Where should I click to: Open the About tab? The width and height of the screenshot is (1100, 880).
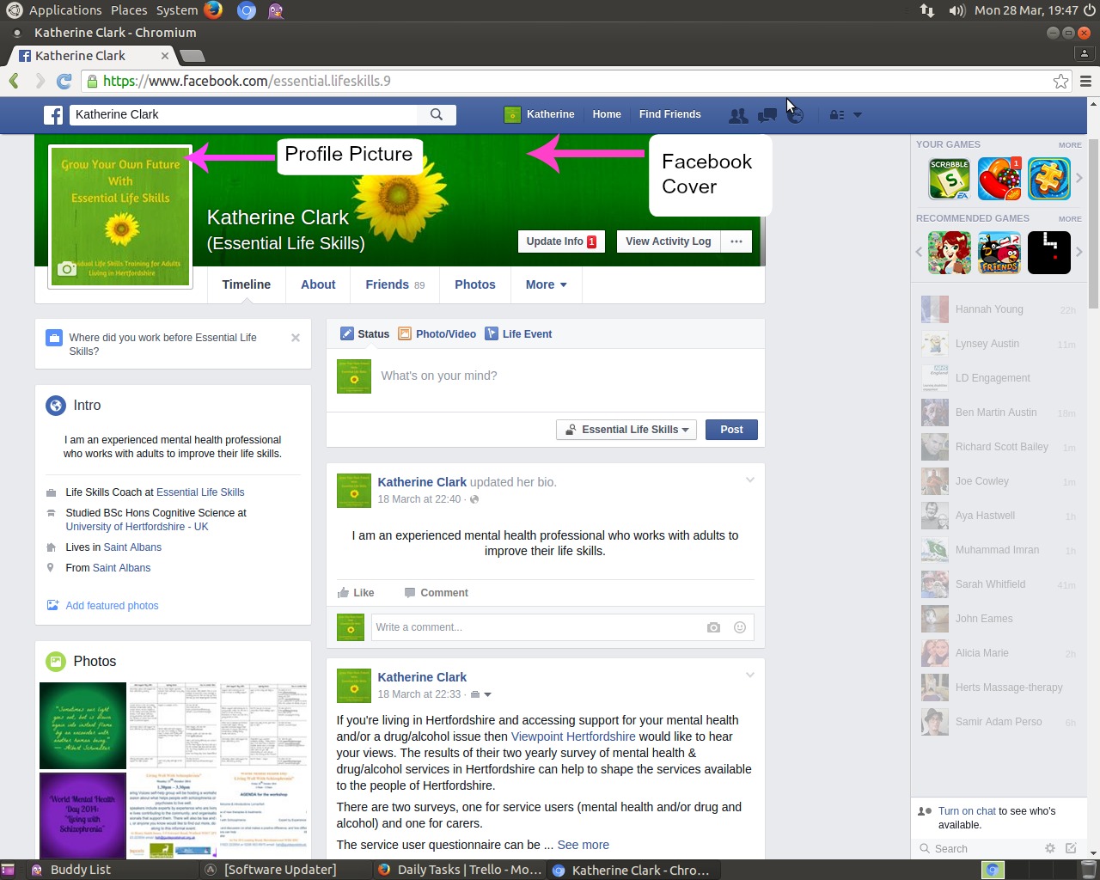click(x=318, y=284)
